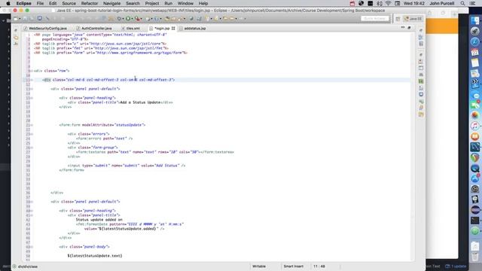
Task: Click the blue square toolbar icon
Action: [40, 18]
